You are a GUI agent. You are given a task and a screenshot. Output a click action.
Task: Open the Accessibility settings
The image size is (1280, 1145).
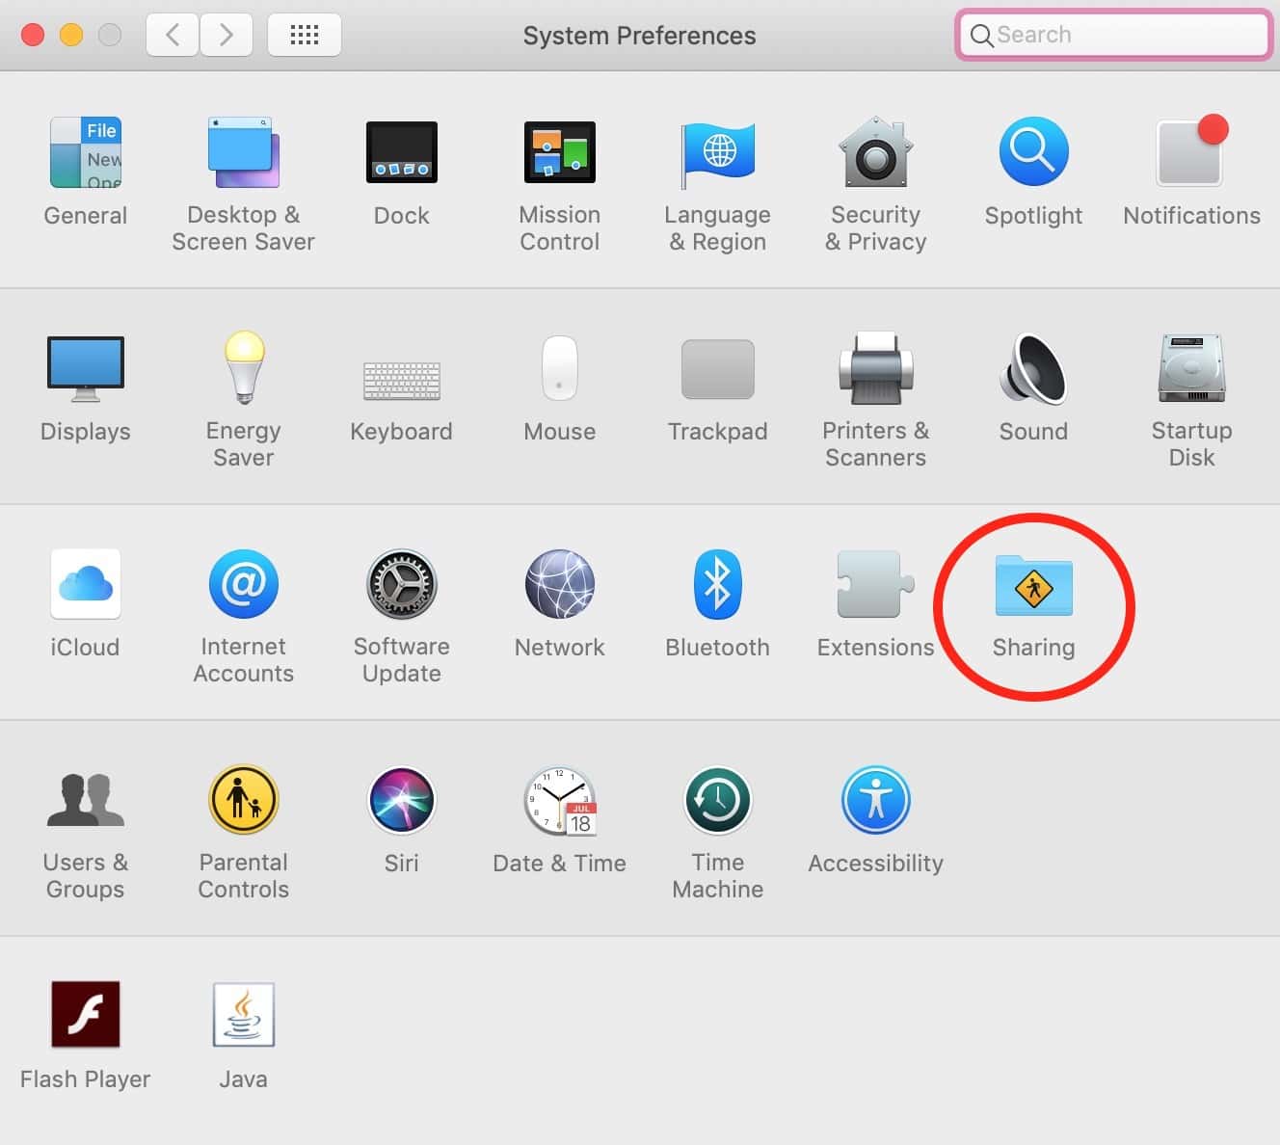[875, 801]
